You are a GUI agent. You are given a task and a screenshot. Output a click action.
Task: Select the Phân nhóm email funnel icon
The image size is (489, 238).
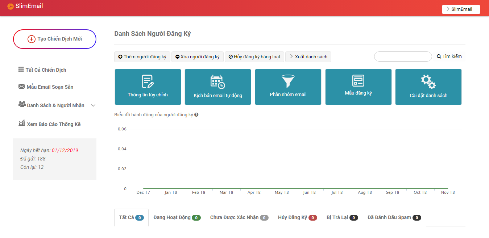288,81
